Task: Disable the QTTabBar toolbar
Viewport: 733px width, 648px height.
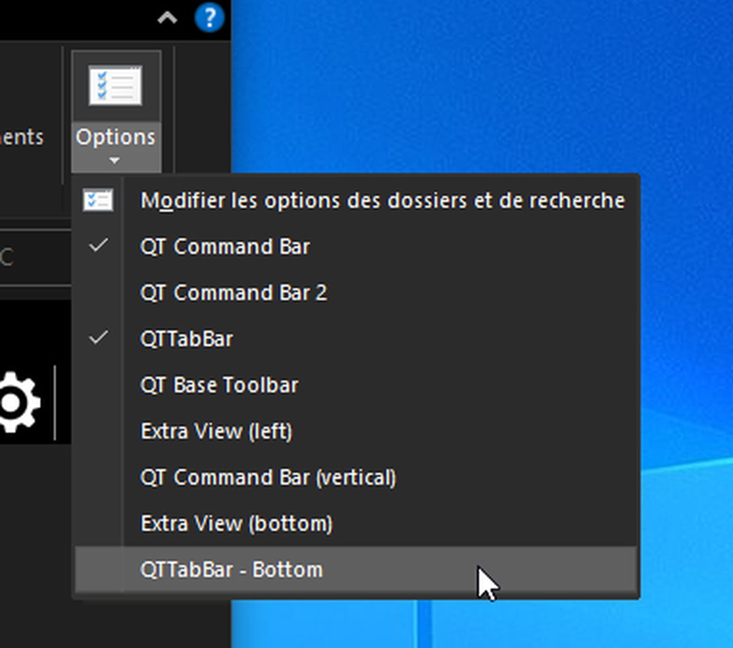Action: pos(187,339)
